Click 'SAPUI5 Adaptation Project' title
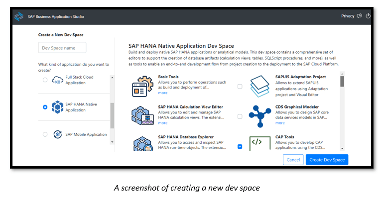 click(x=300, y=77)
